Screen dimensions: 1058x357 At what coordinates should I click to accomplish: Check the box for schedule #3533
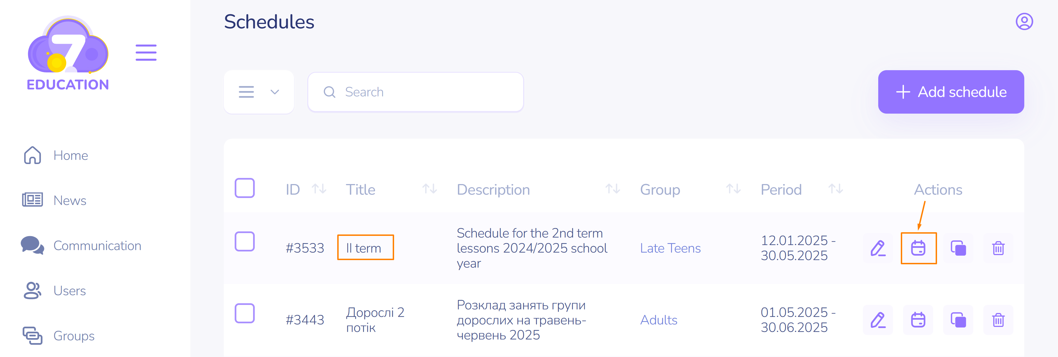click(x=244, y=242)
